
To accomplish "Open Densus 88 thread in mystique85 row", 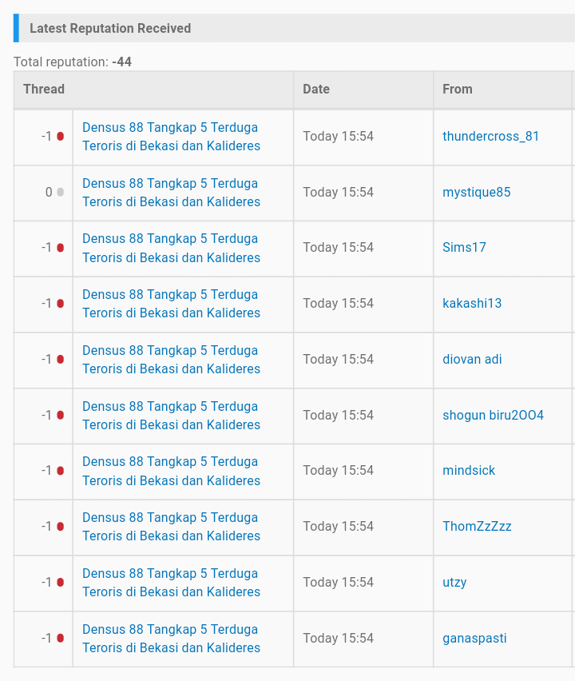I will coord(171,193).
